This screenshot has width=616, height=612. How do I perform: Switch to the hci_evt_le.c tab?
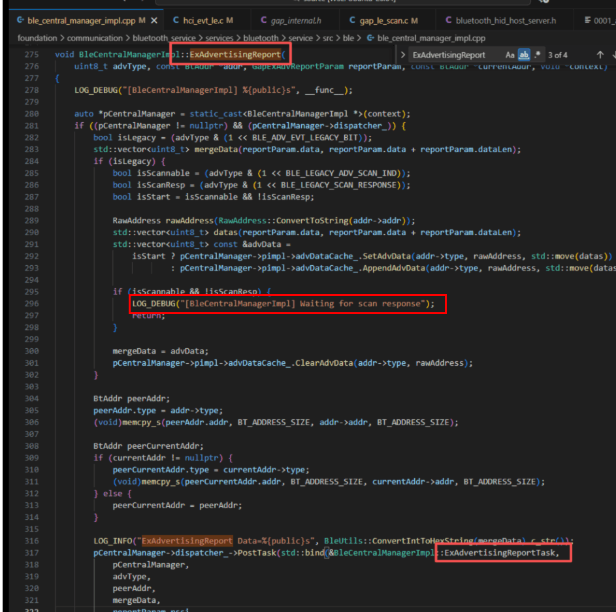pyautogui.click(x=204, y=20)
